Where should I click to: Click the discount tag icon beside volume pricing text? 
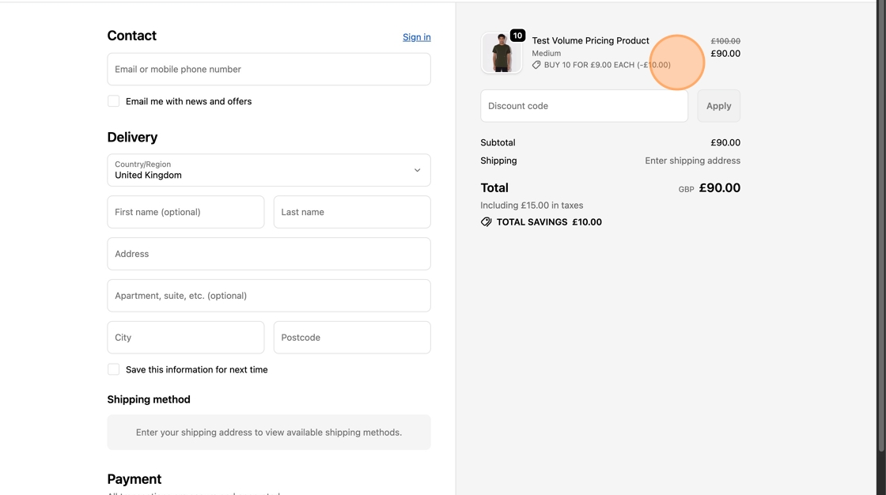click(536, 65)
